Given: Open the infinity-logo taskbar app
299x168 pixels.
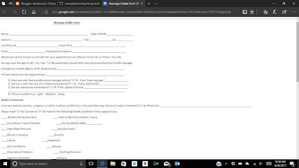Looking at the screenshot, I should [x=156, y=164].
